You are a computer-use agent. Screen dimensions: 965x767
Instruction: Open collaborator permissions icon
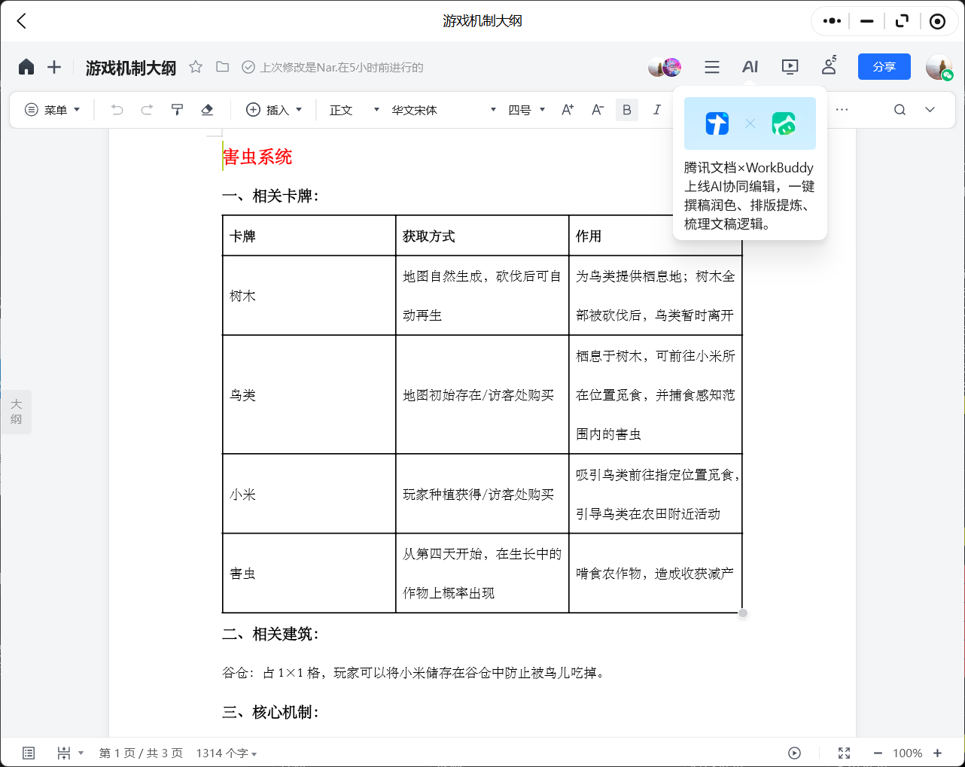829,66
